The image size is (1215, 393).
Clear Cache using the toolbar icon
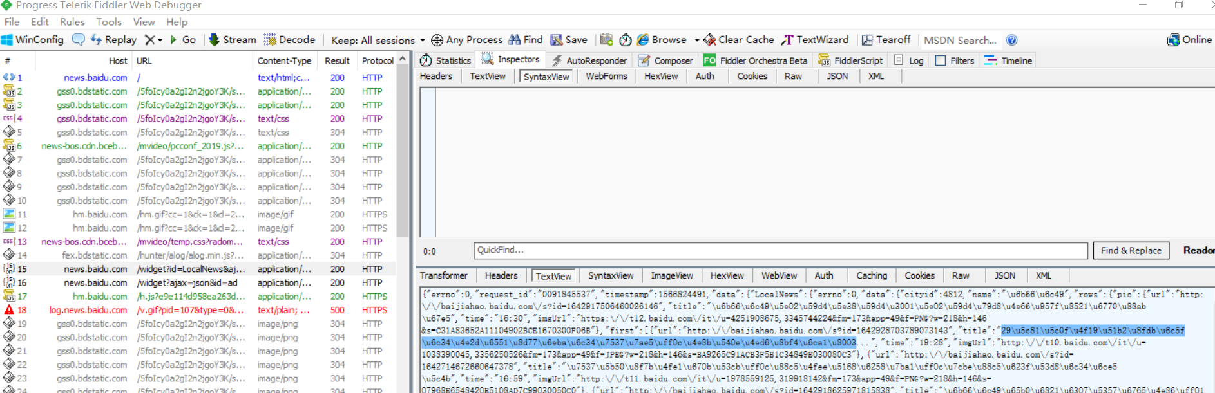click(x=738, y=40)
